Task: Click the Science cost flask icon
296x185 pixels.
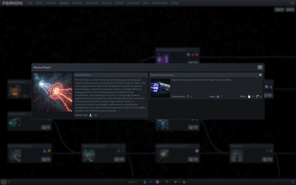Action: [x=90, y=115]
